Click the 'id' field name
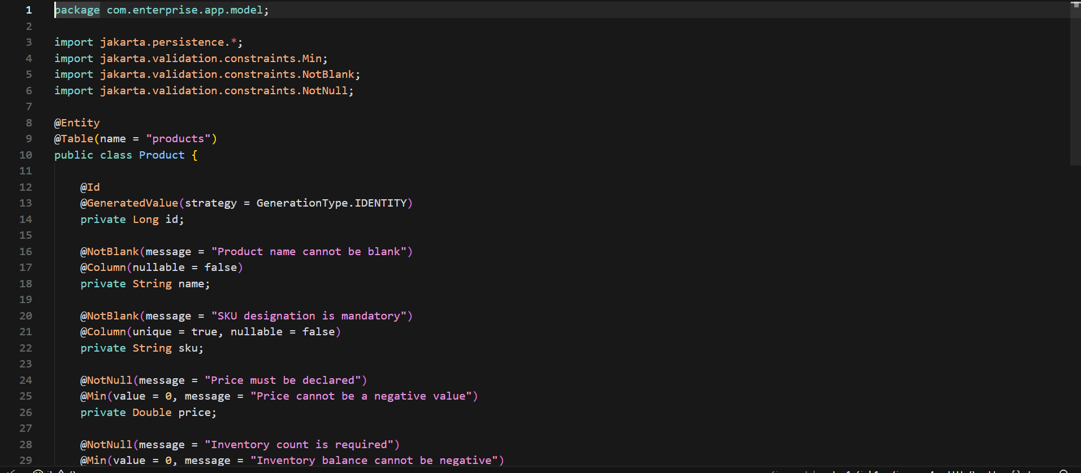Viewport: 1081px width, 473px height. 172,220
